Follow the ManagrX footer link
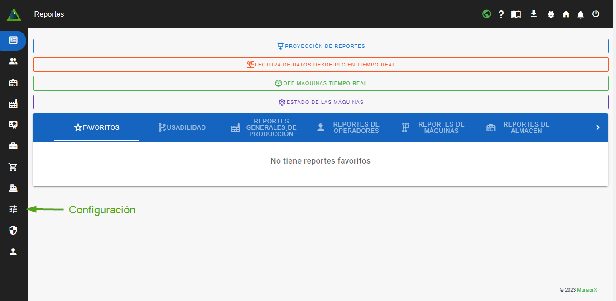Screen dimensions: 616x301 [587, 290]
